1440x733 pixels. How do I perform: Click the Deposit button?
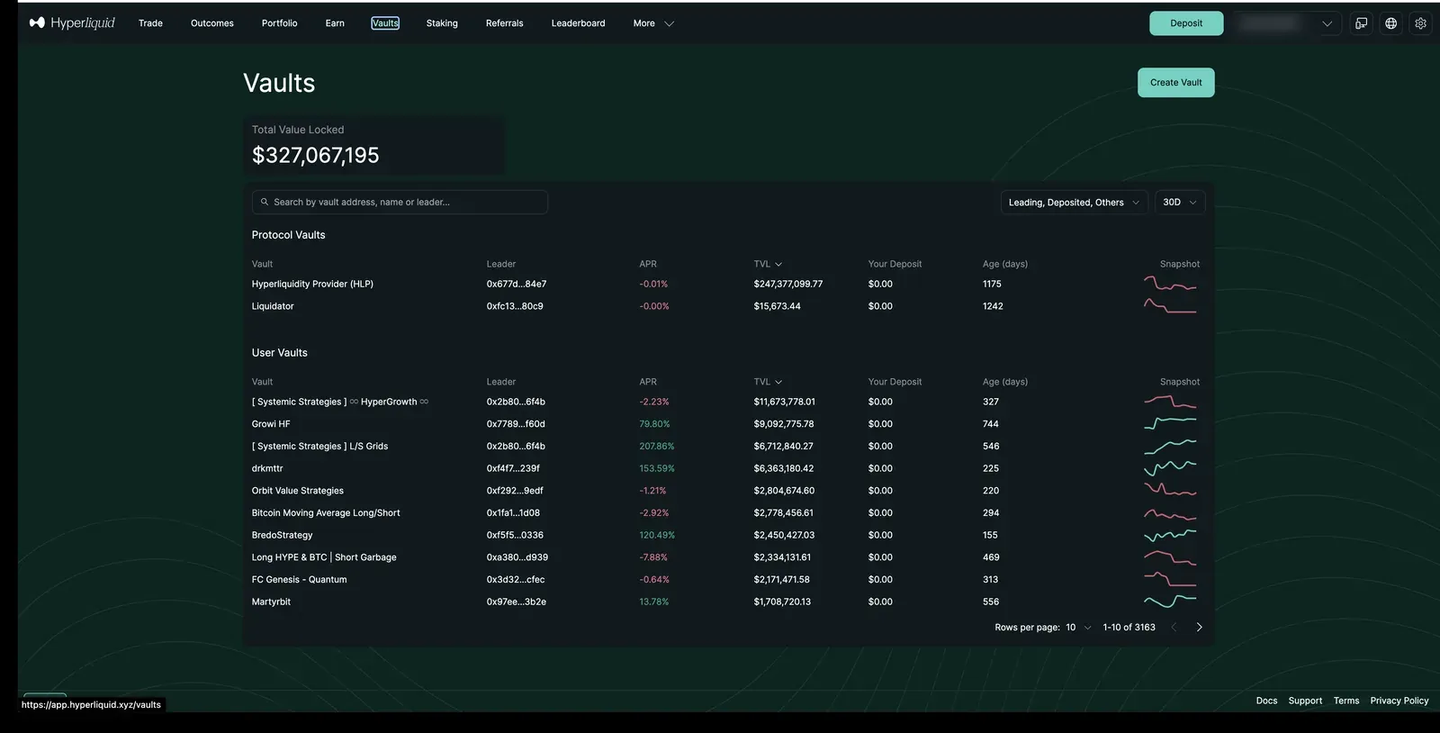(x=1186, y=23)
